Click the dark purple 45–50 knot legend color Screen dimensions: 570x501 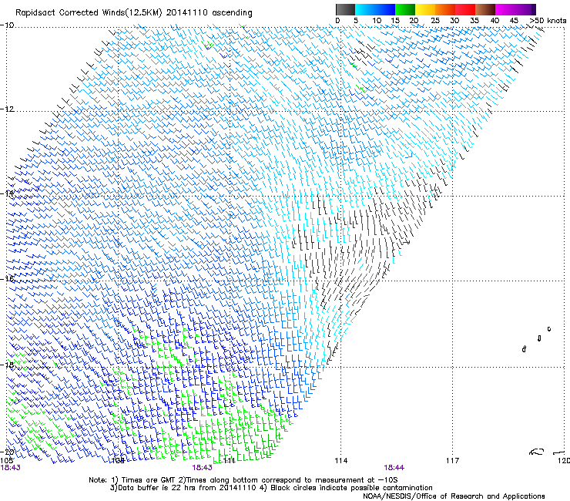(x=525, y=9)
